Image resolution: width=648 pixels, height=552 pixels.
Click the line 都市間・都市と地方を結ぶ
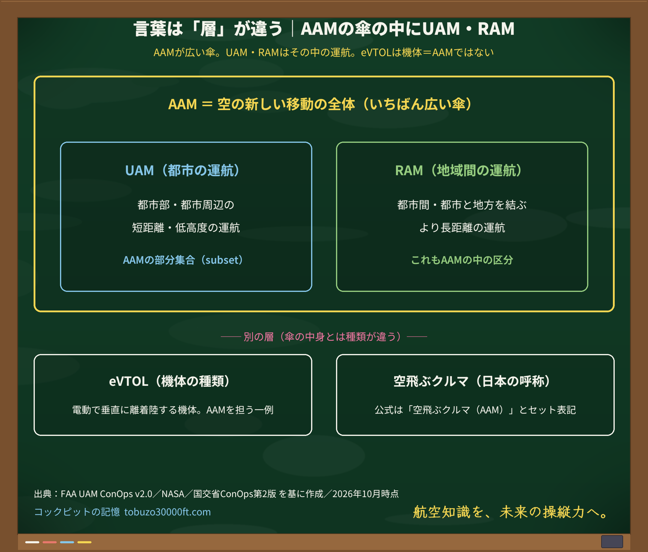(462, 205)
